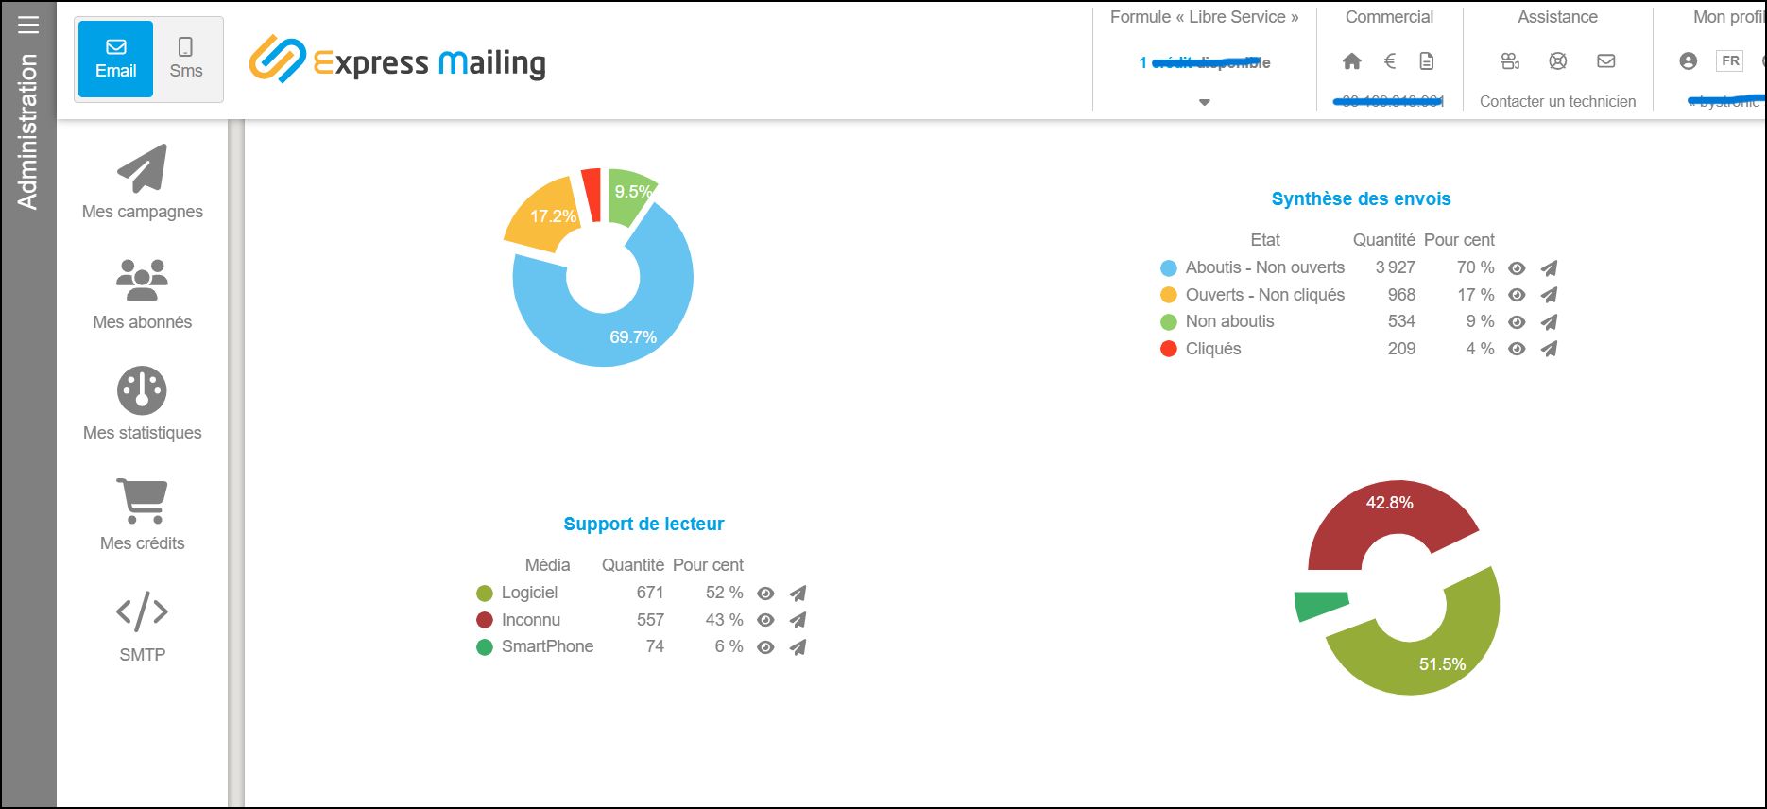Image resolution: width=1767 pixels, height=809 pixels.
Task: Click Contacter un technicien link
Action: pos(1557,101)
